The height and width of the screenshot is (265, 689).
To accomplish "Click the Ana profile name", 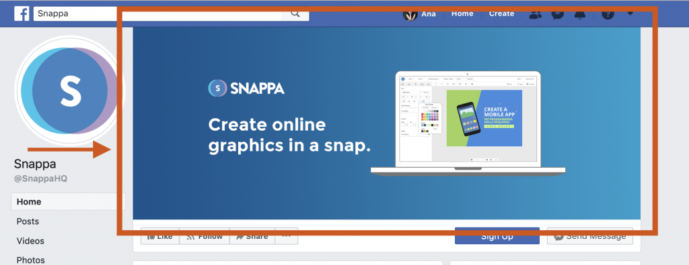I will pyautogui.click(x=429, y=13).
